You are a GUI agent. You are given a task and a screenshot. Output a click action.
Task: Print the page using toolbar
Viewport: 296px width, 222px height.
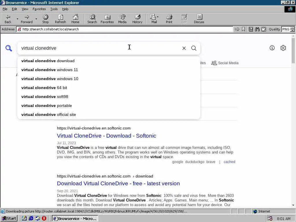pyautogui.click(x=169, y=19)
